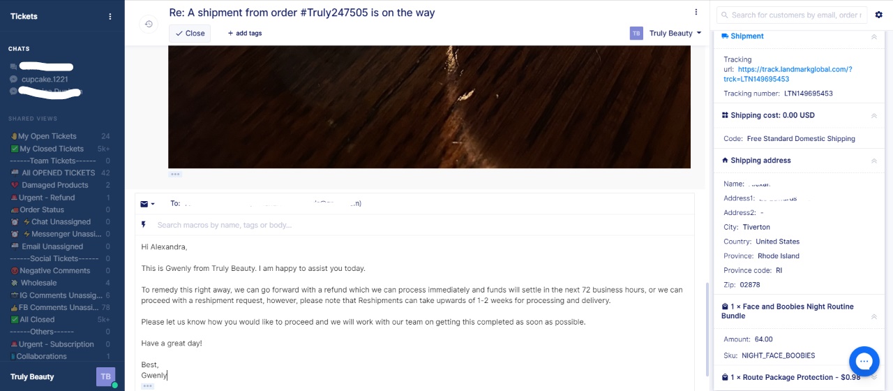Open the Tickets three-dot menu
The width and height of the screenshot is (893, 391).
pyautogui.click(x=110, y=17)
